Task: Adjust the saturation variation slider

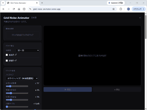Action: [17, 100]
